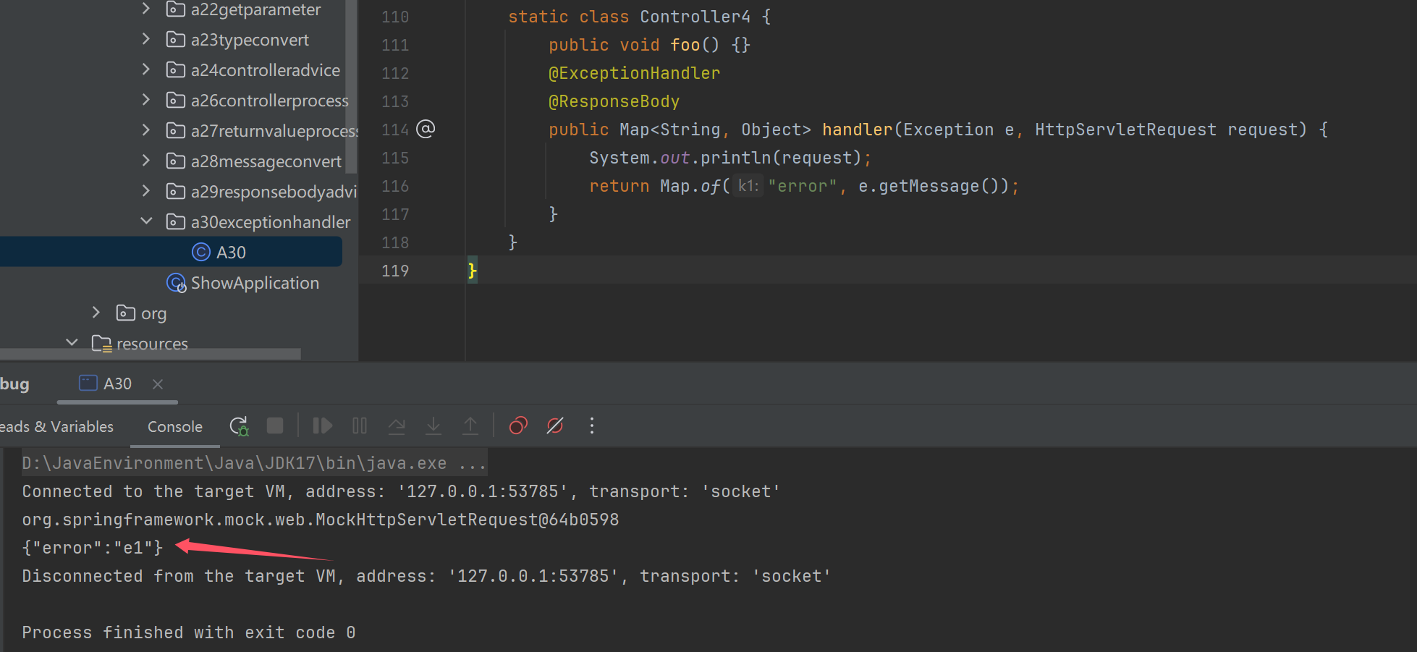The image size is (1417, 652).
Task: Expand the a29responsebodyadvice package
Action: pos(145,191)
